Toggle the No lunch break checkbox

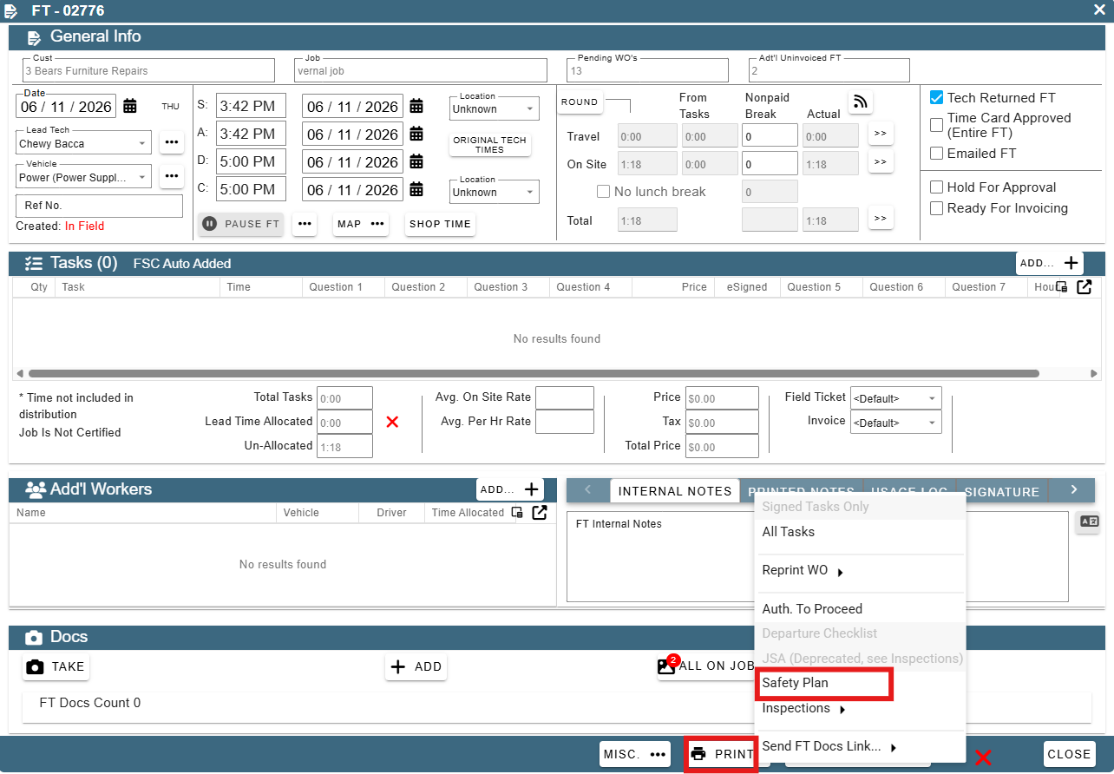[x=604, y=192]
